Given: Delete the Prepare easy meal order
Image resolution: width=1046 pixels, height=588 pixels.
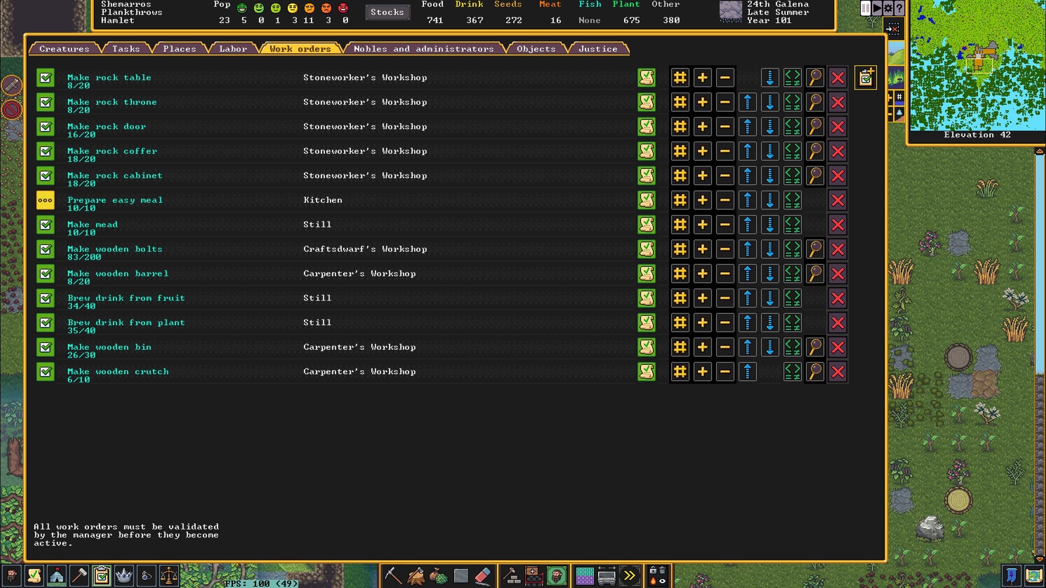Looking at the screenshot, I should coord(838,201).
